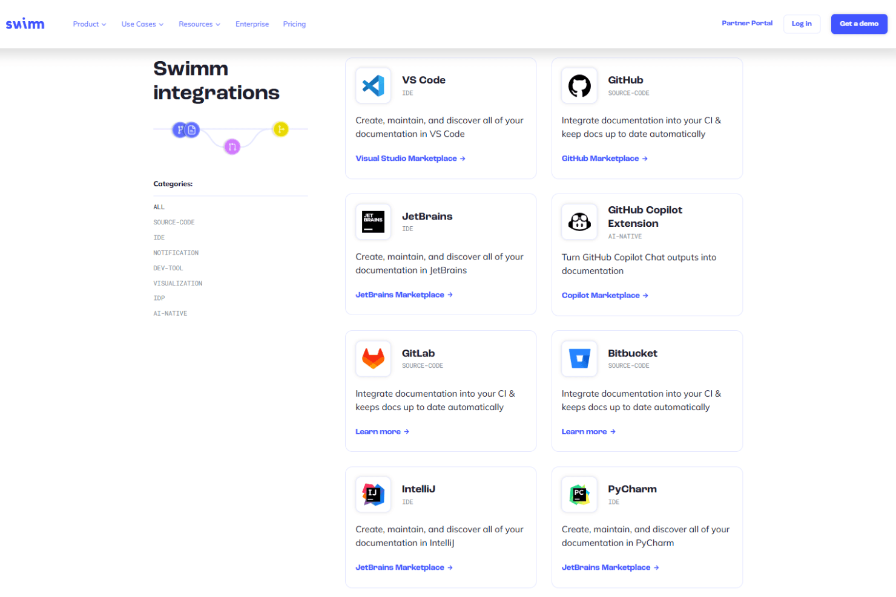Click the JetBrains logo icon
Viewport: 896px width, 597px height.
(374, 222)
